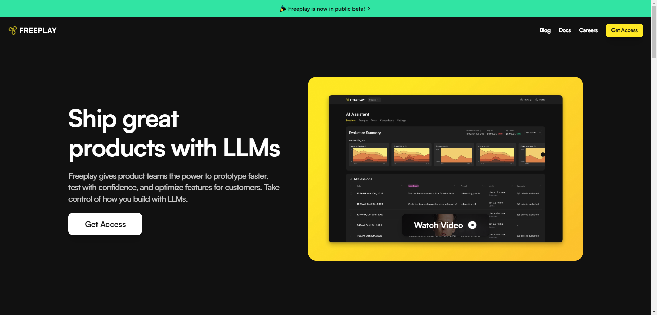Open the Date column dropdown arrow

(x=402, y=186)
